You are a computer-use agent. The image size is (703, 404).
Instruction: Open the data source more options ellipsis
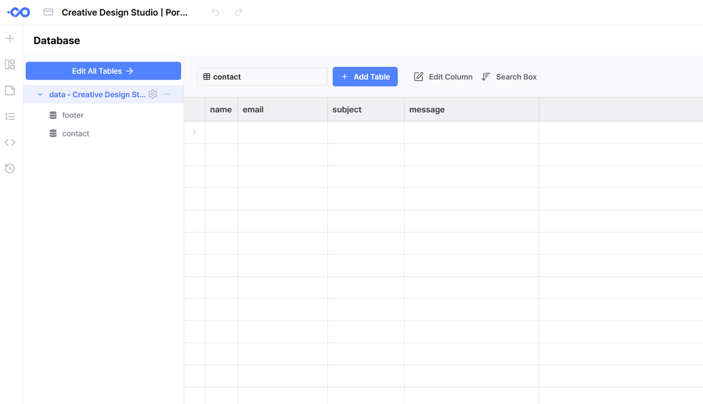[x=167, y=94]
